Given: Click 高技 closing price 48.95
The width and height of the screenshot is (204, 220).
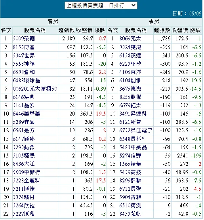Looking at the screenshot, I should (x=182, y=172).
